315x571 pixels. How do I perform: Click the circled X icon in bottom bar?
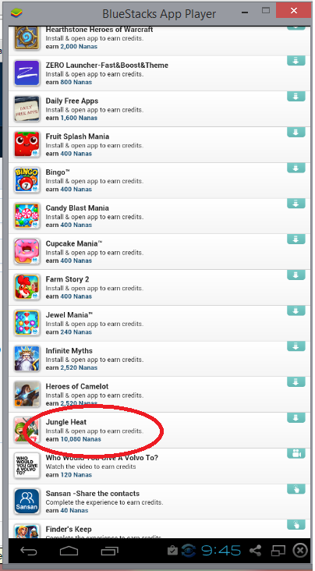click(300, 551)
